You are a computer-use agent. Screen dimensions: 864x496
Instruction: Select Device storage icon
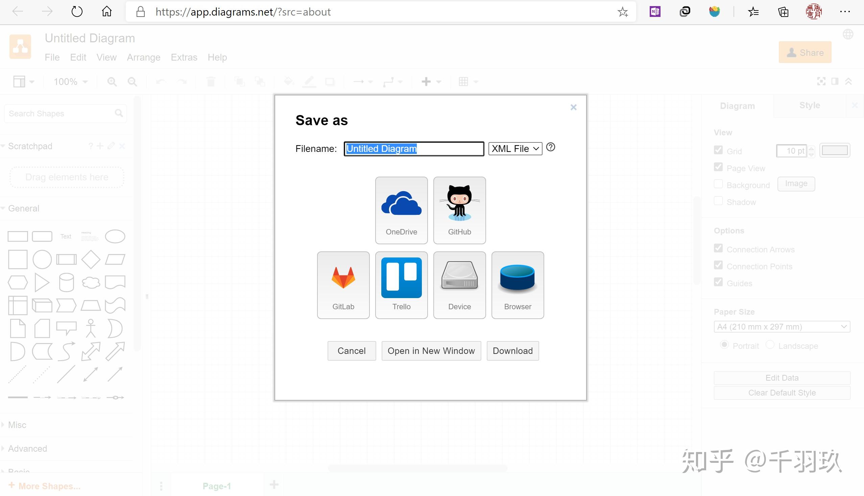459,285
